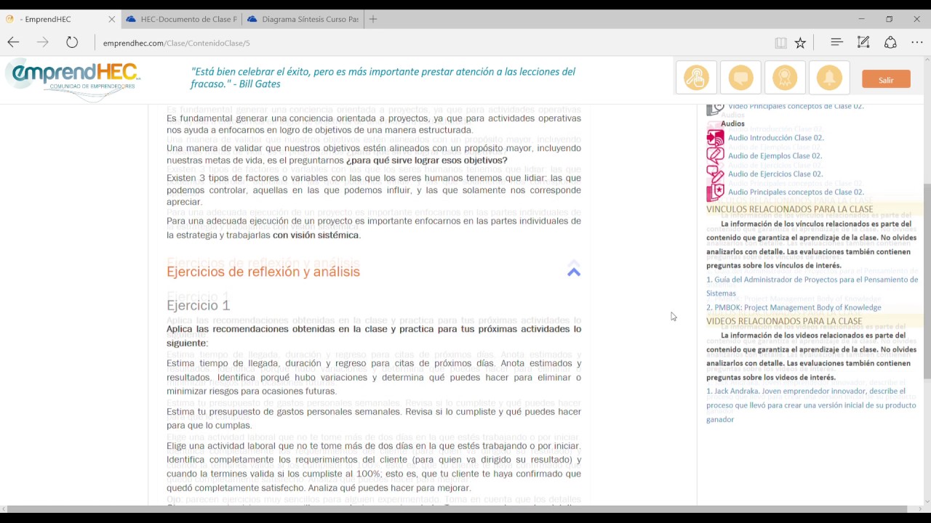Click the browser forward arrow
931x523 pixels.
[x=42, y=42]
